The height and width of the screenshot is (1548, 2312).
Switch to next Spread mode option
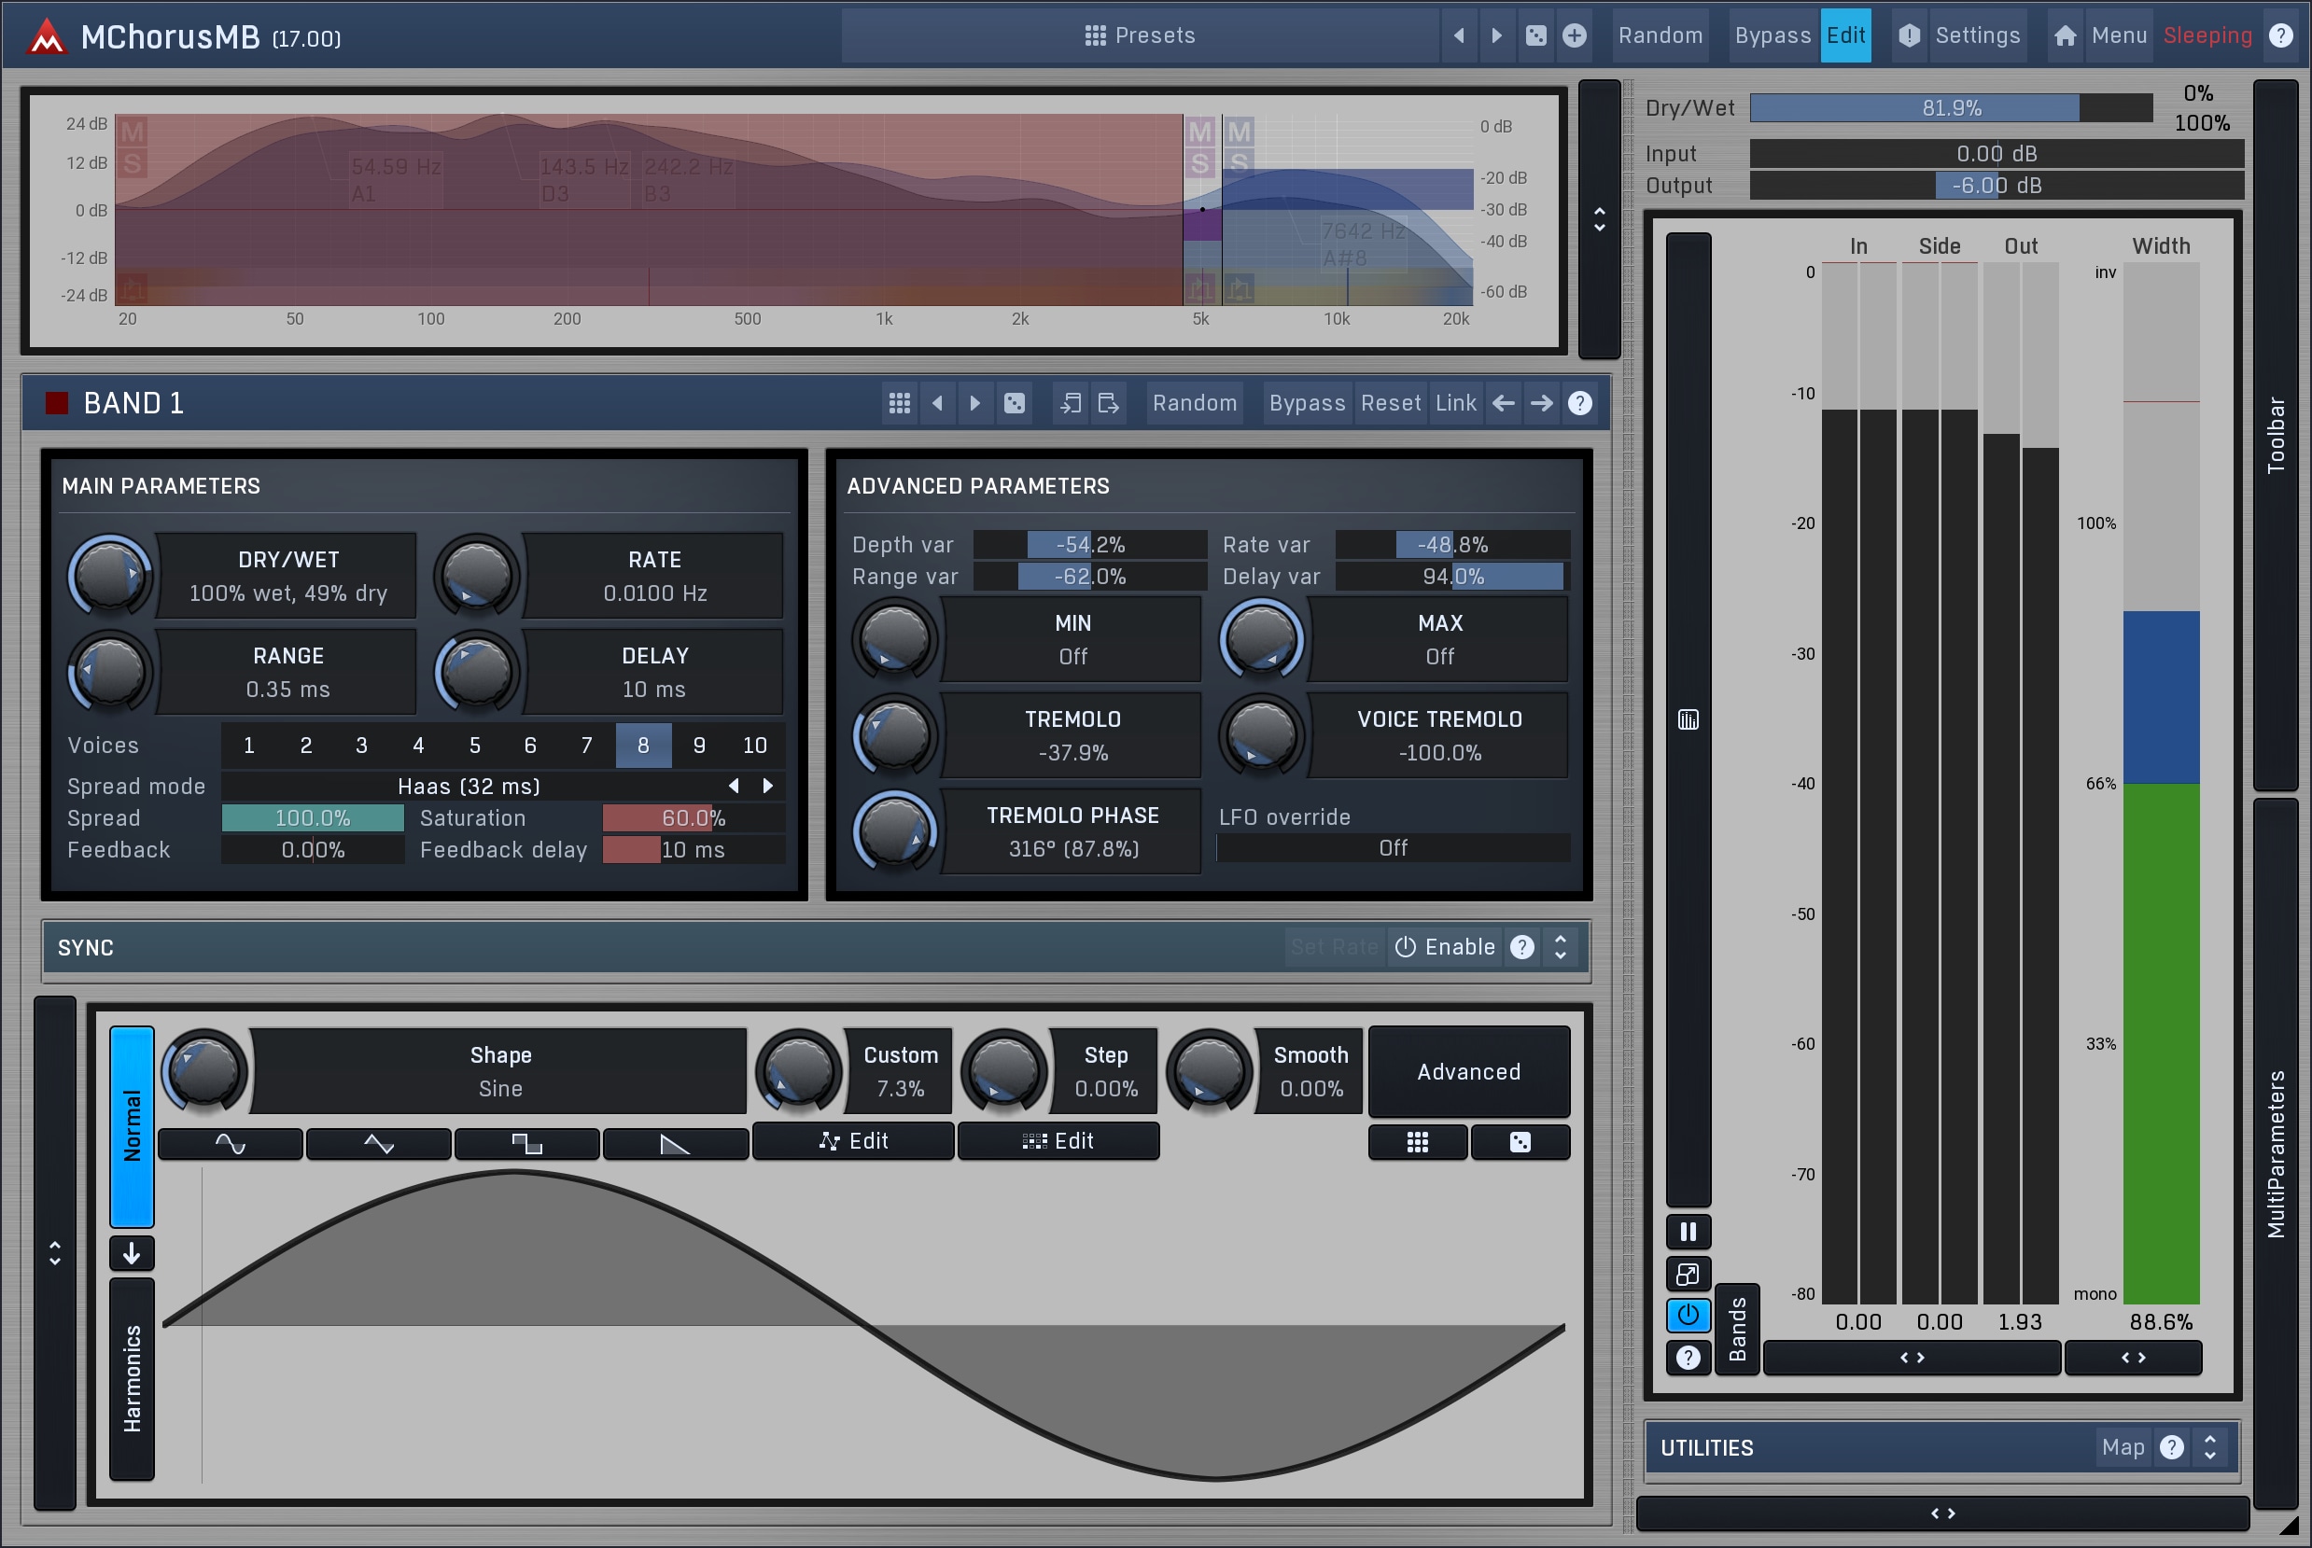[767, 786]
